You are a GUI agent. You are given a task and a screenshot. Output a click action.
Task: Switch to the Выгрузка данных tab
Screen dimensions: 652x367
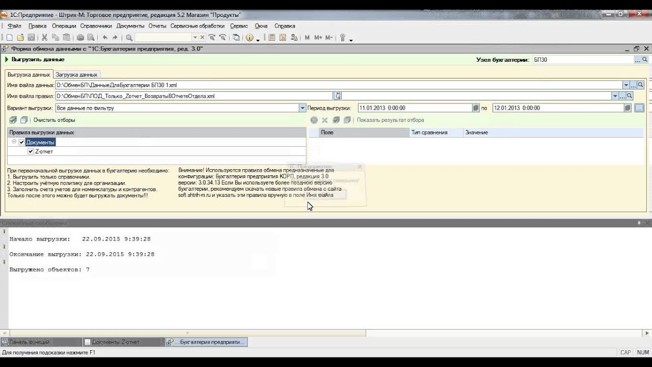29,74
